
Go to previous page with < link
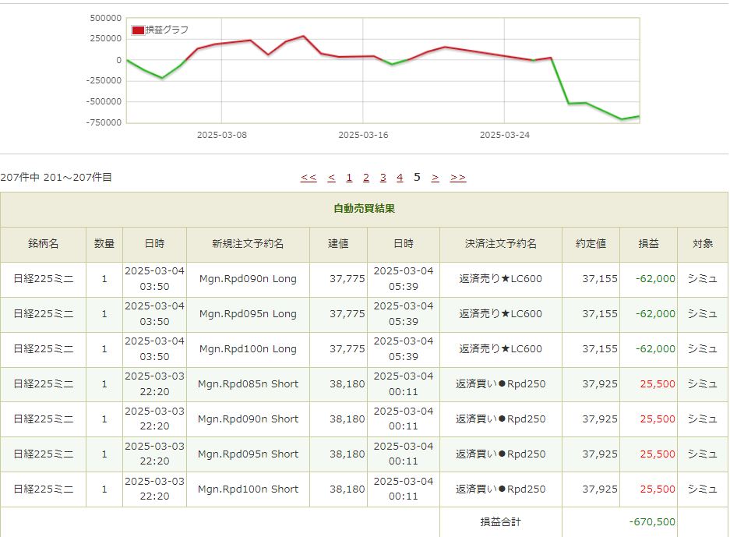[331, 178]
